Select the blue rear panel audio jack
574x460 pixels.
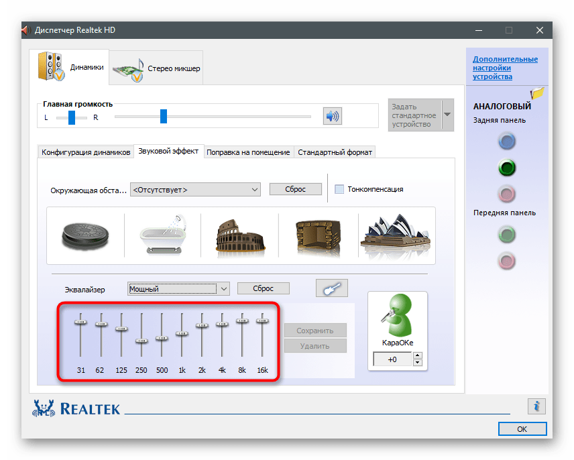pos(508,141)
